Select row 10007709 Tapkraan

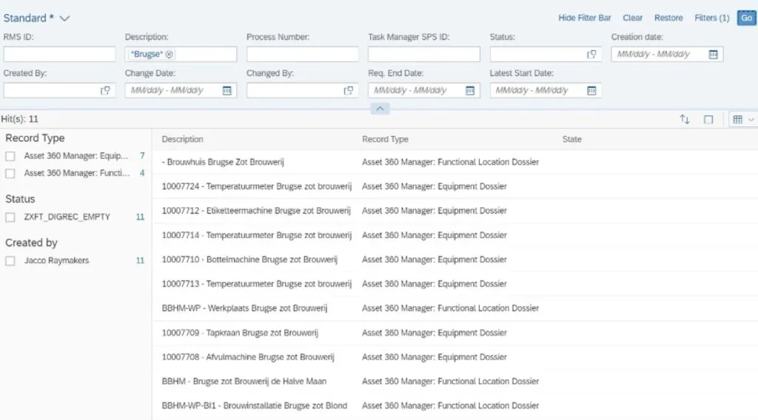455,333
